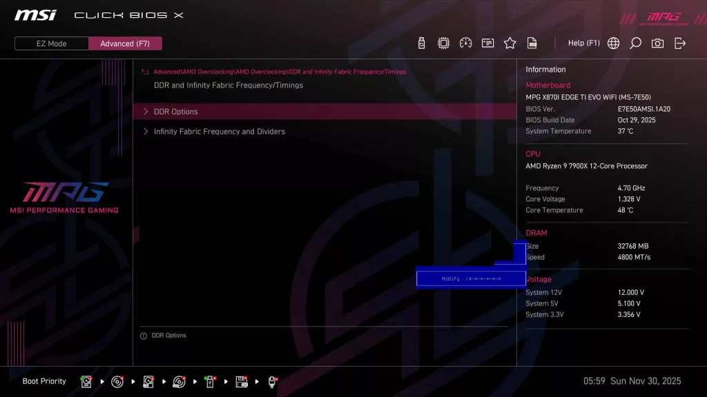Click the memory SPD information icon
Viewport: 707px width, 397px height.
[x=488, y=43]
